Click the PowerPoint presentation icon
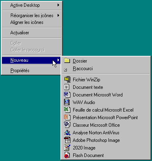The height and width of the screenshot is (161, 152). click(67, 117)
